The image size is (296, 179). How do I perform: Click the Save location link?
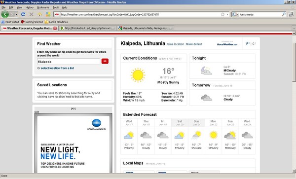[x=176, y=44]
